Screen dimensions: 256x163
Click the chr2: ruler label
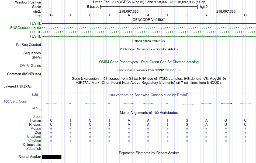click(37, 11)
